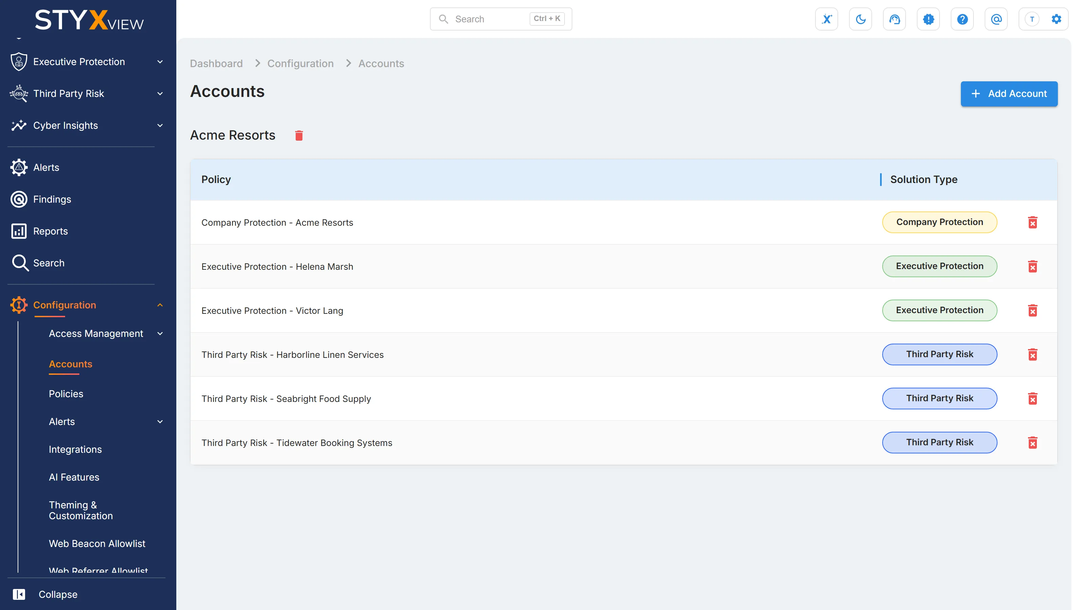Select 'Third Party Risk - Seabright Food Supply' text
This screenshot has width=1085, height=610.
(286, 399)
